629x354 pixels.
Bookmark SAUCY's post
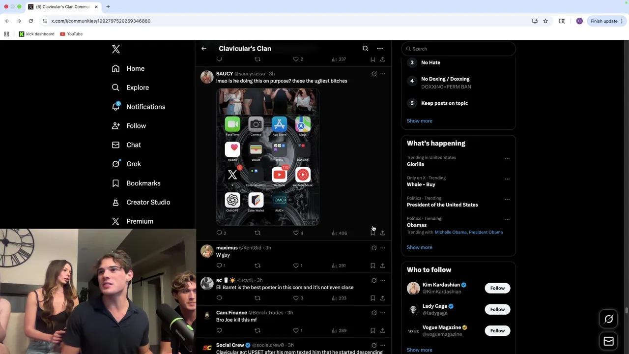point(373,233)
